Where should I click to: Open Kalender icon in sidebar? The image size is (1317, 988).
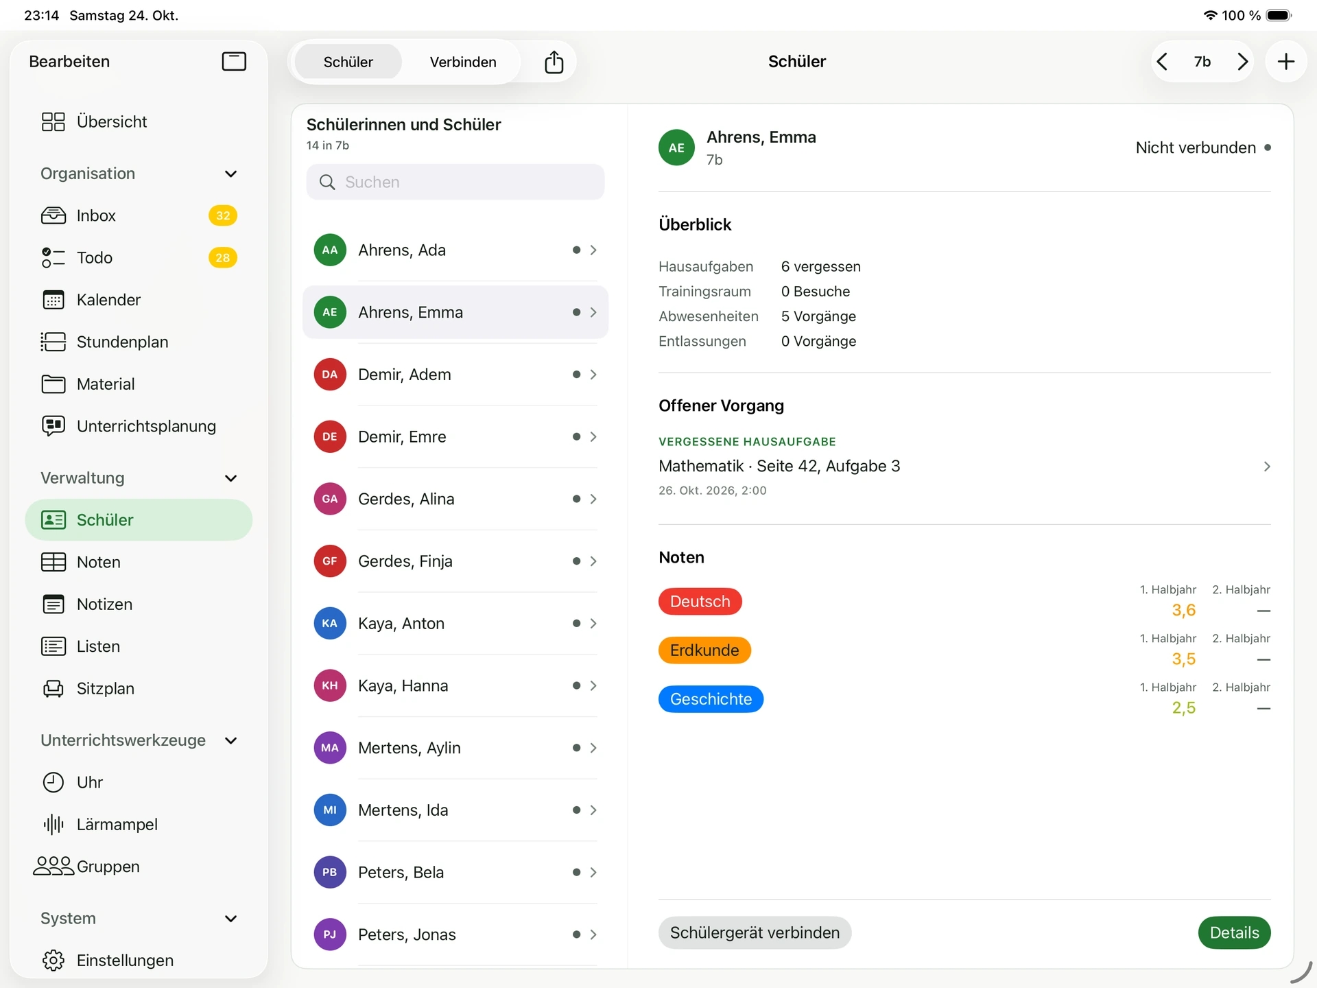coord(53,300)
